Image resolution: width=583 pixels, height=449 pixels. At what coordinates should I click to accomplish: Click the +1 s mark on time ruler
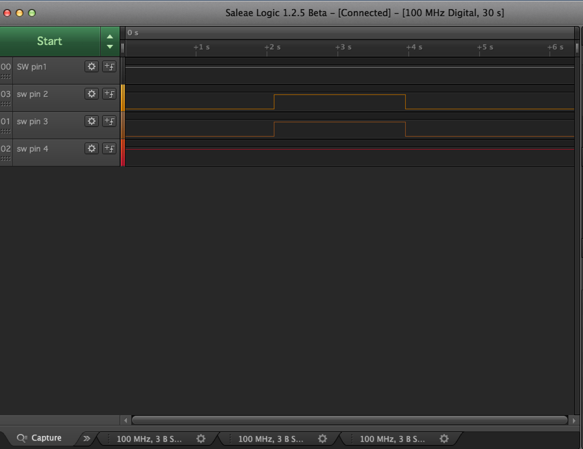point(201,47)
